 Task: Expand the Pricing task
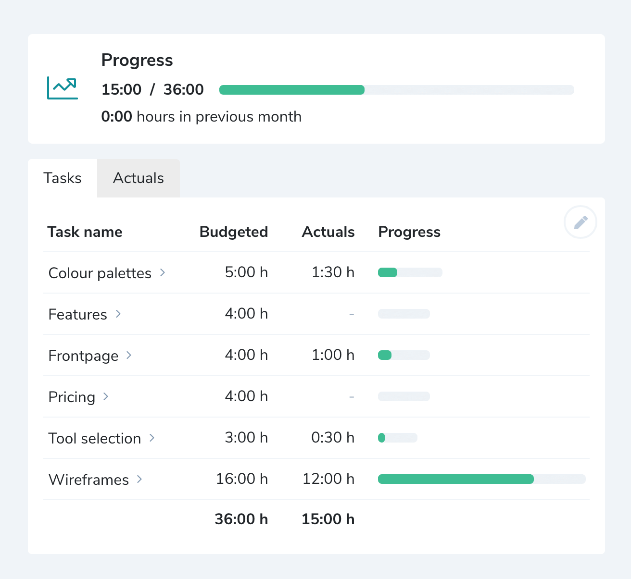point(106,396)
